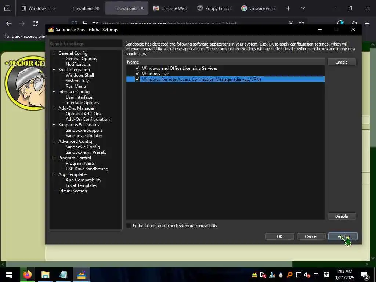Click the Enable button
The height and width of the screenshot is (282, 376).
click(341, 62)
